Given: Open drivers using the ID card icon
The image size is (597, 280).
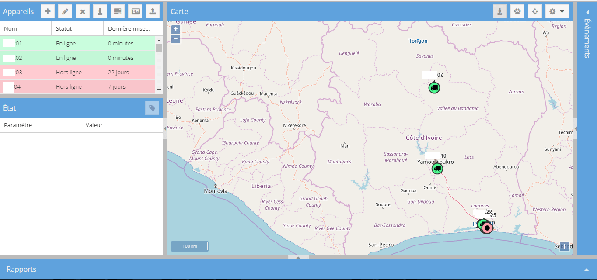Looking at the screenshot, I should click(x=135, y=11).
